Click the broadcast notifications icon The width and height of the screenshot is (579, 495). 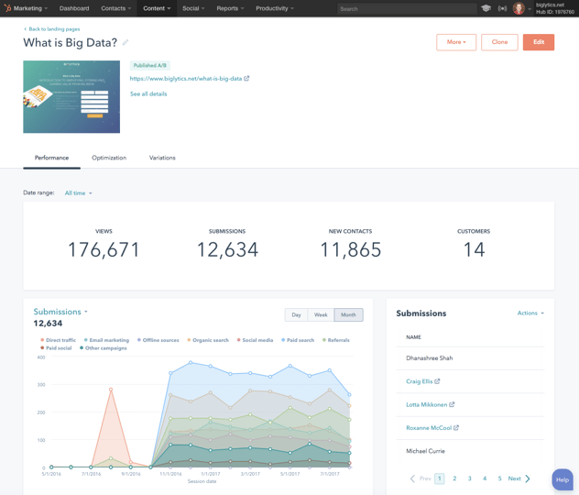click(x=502, y=8)
